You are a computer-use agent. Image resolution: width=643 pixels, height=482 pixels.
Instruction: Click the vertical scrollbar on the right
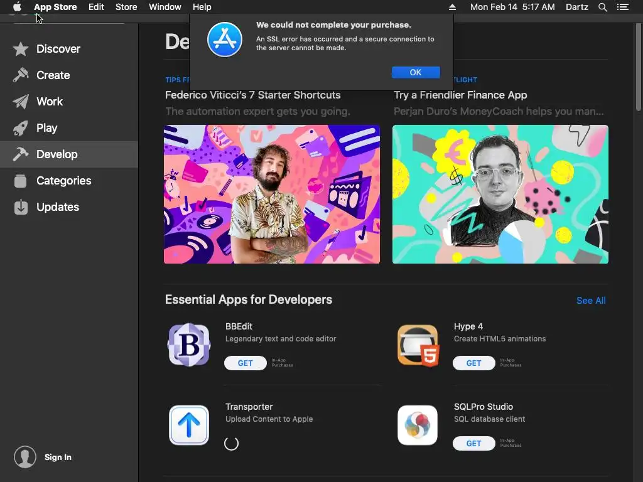tap(638, 68)
